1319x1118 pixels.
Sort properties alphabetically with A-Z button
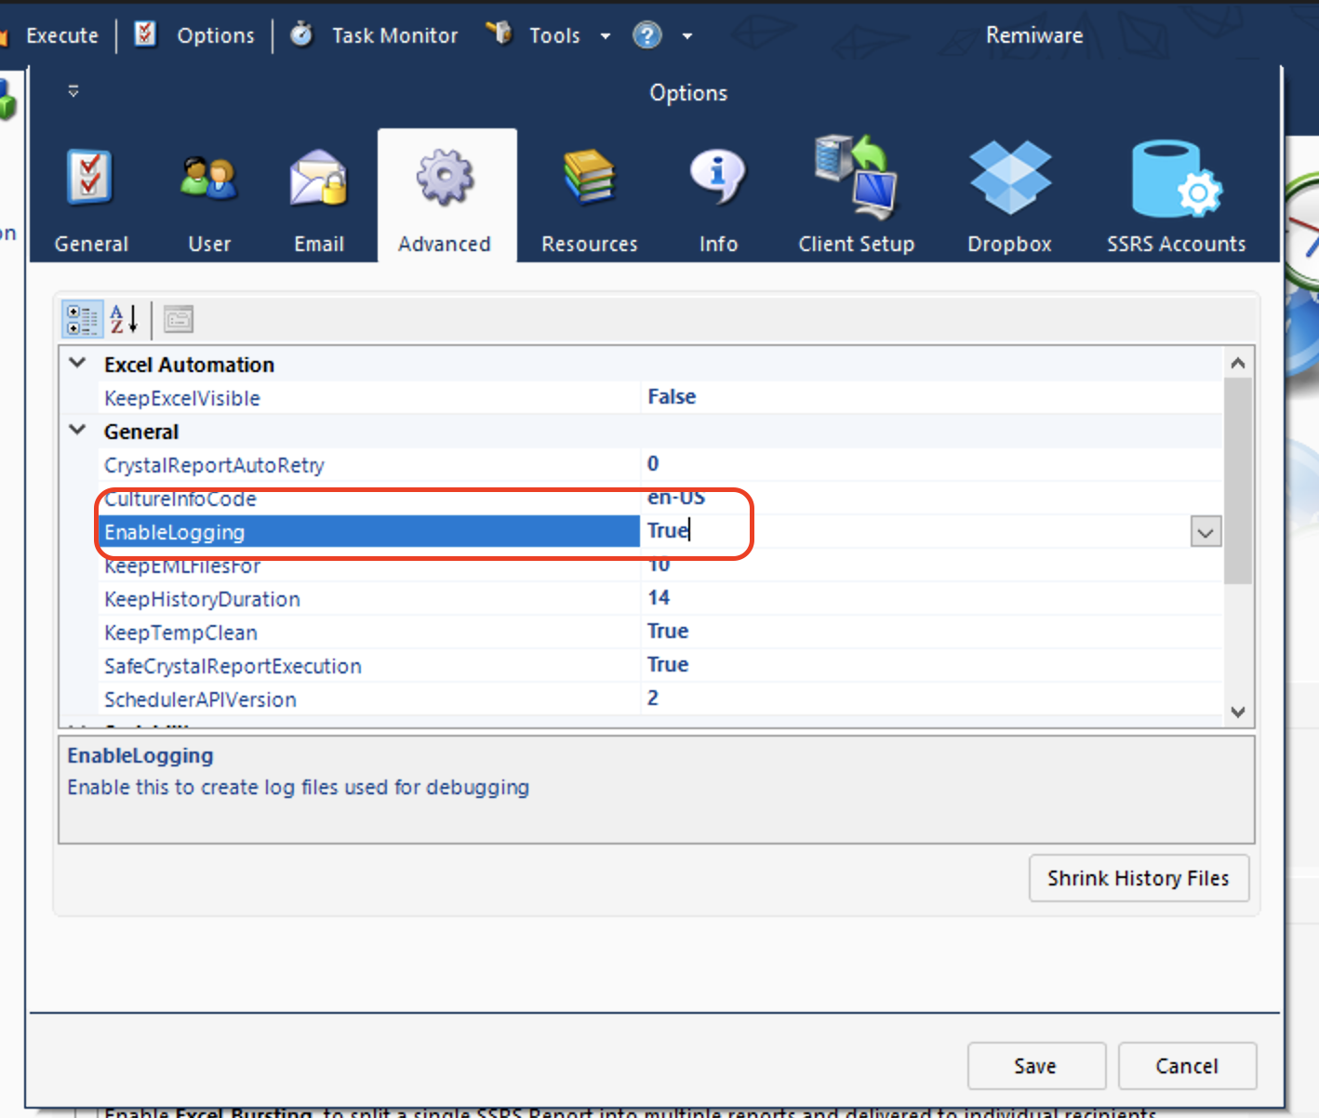124,319
